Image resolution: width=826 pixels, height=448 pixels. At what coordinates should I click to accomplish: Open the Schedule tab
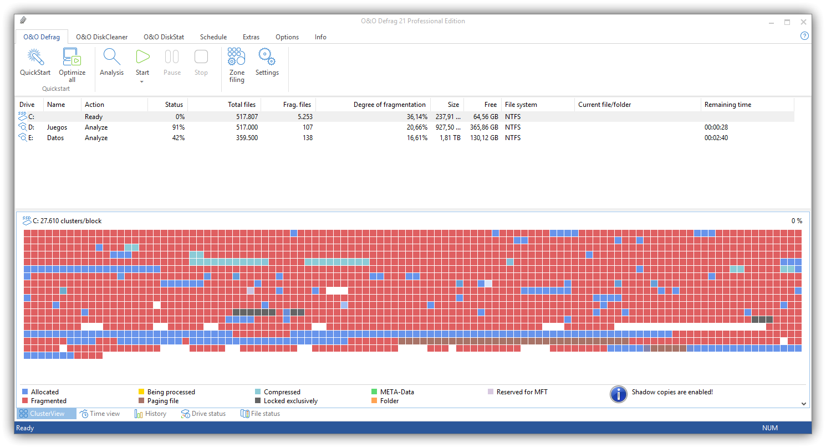(213, 37)
